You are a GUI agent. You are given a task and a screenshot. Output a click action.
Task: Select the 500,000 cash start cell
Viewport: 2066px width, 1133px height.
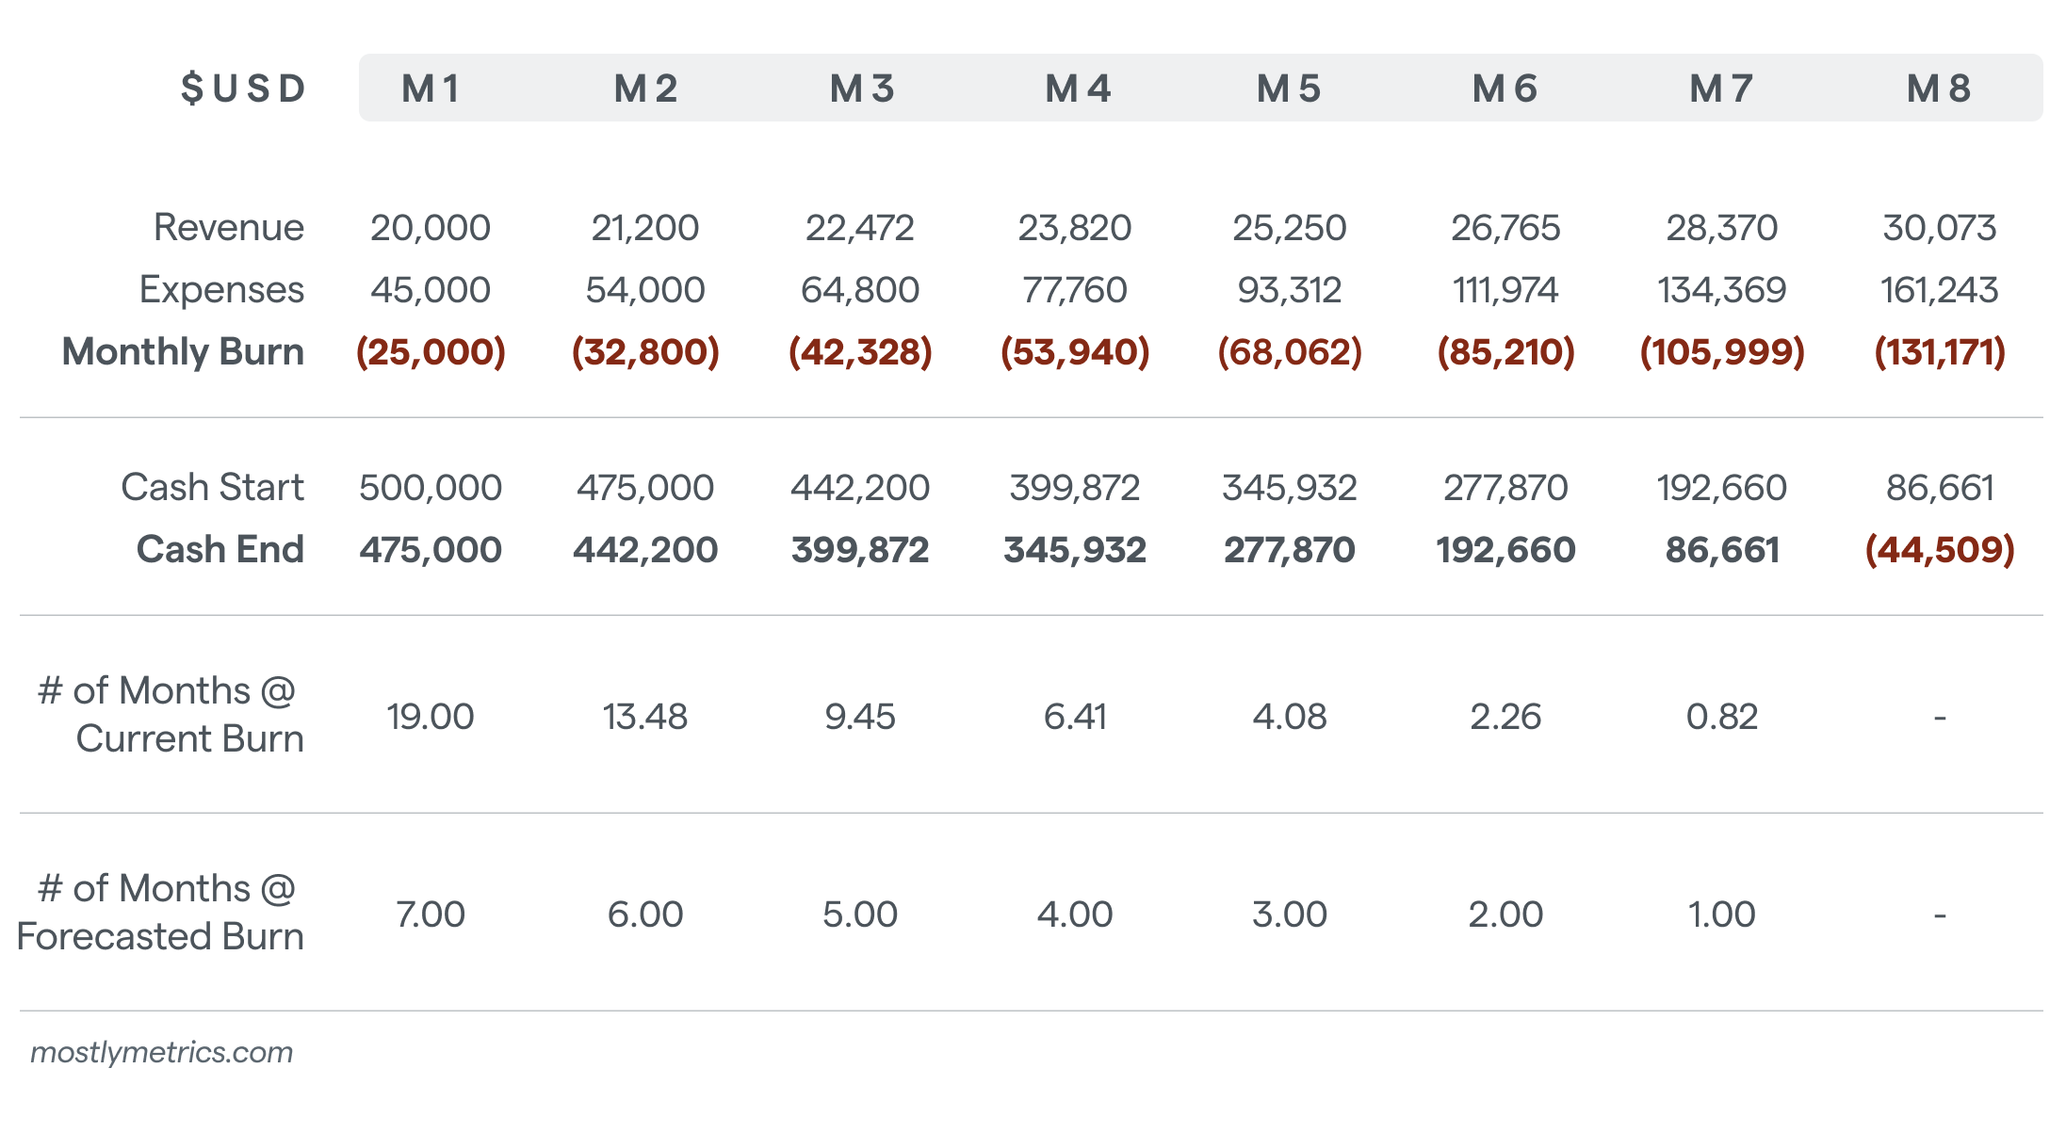coord(431,488)
